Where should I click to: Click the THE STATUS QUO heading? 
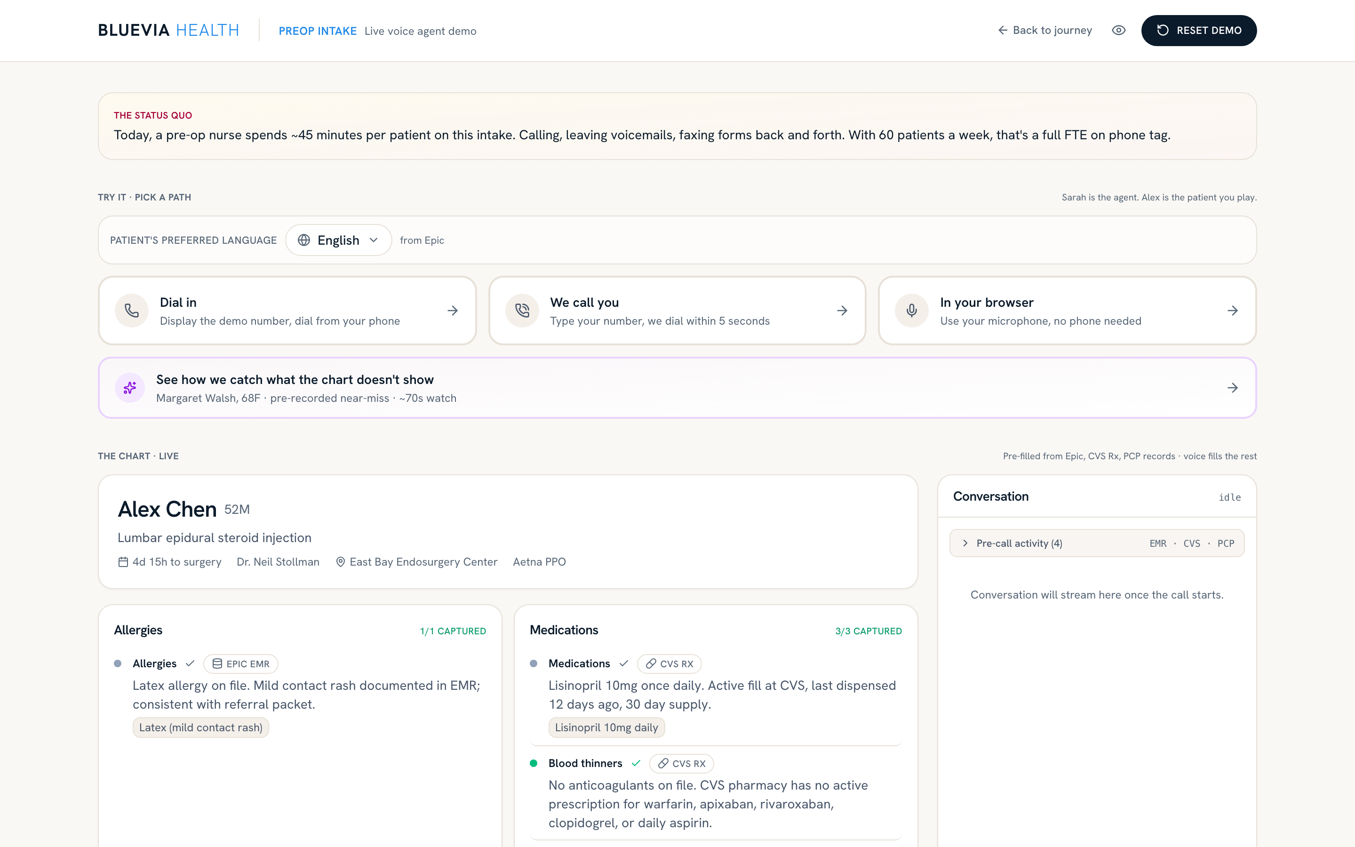click(153, 115)
